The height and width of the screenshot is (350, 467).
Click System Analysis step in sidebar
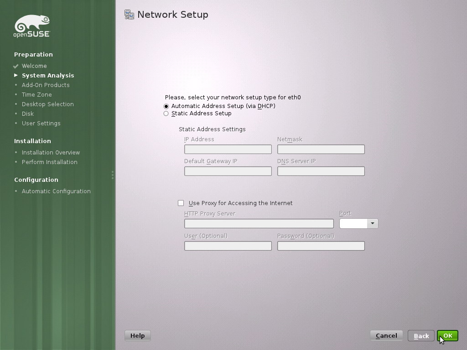pyautogui.click(x=48, y=75)
